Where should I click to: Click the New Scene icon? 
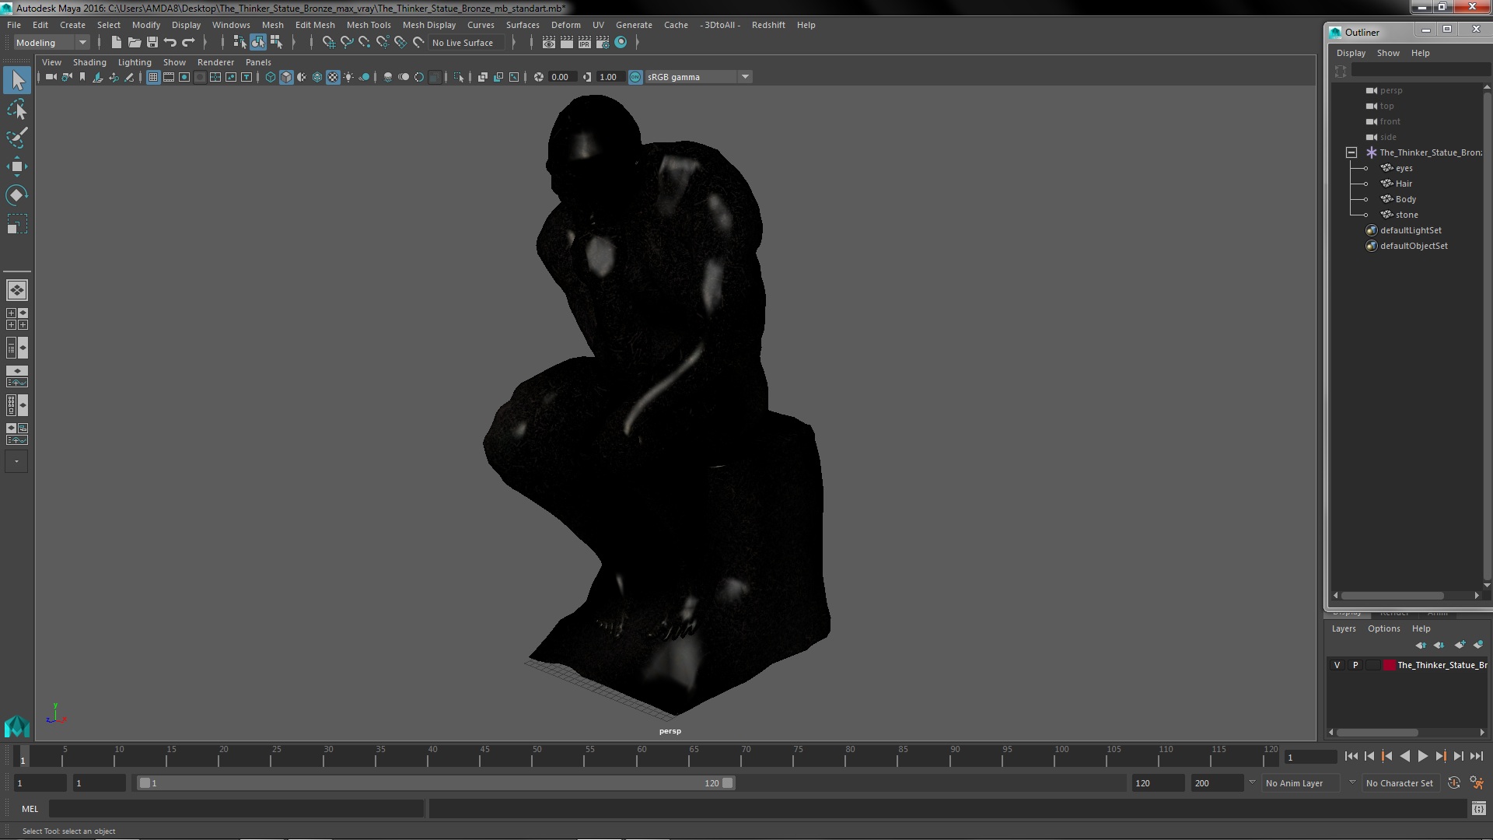tap(117, 43)
